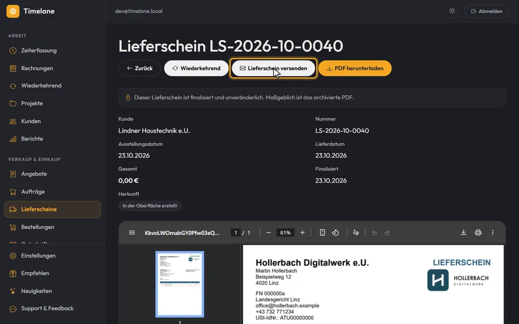Click the chat bubble icon beside Support & Feedback

(x=13, y=309)
